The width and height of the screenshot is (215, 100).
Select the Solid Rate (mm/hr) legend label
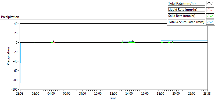point(186,16)
